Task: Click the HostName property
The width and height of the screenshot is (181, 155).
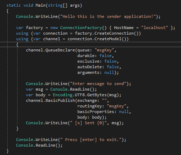Action: 124,28
